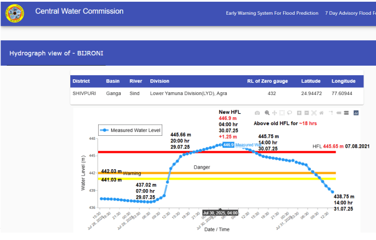Activate the Box Select tool
This screenshot has height=240, width=376.
(282, 113)
